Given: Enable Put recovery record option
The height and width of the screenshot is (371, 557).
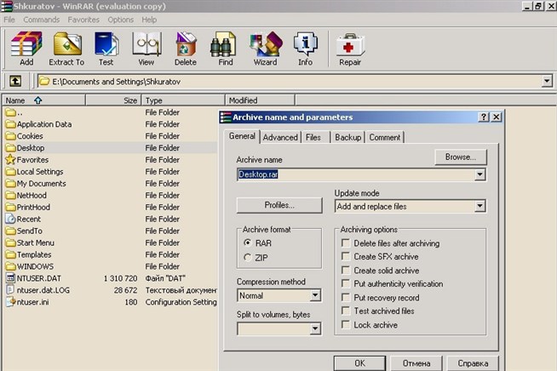Looking at the screenshot, I should [346, 298].
